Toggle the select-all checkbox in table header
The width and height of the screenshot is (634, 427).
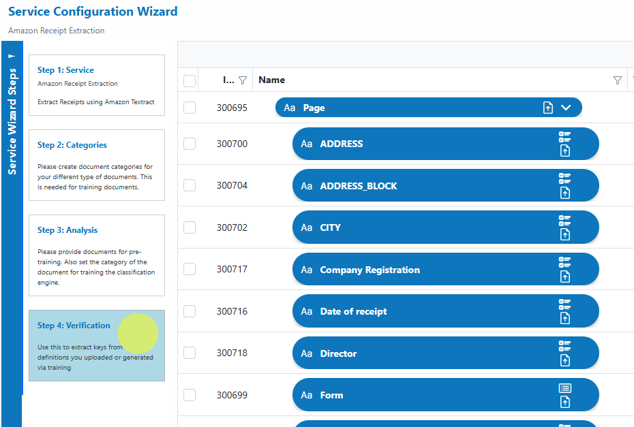(x=190, y=81)
